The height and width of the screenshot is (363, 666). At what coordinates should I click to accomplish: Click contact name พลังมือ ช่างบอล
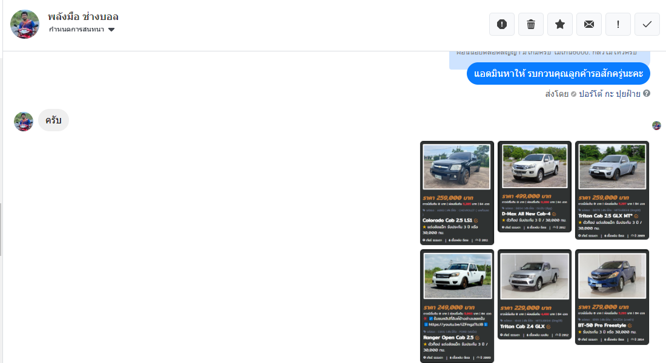(x=84, y=16)
